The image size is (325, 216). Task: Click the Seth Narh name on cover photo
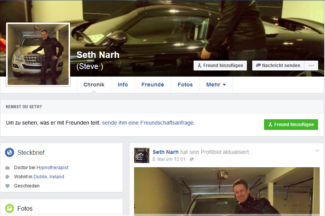(98, 55)
